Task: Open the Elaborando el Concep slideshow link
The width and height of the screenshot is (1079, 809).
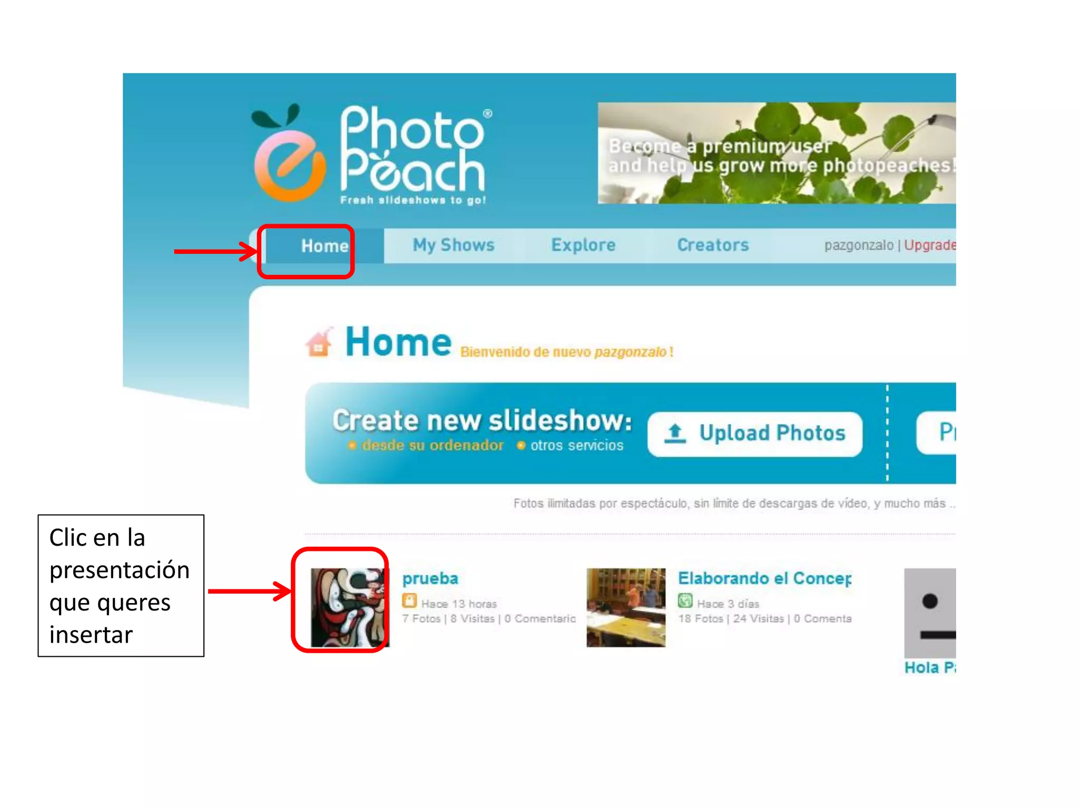Action: point(764,578)
